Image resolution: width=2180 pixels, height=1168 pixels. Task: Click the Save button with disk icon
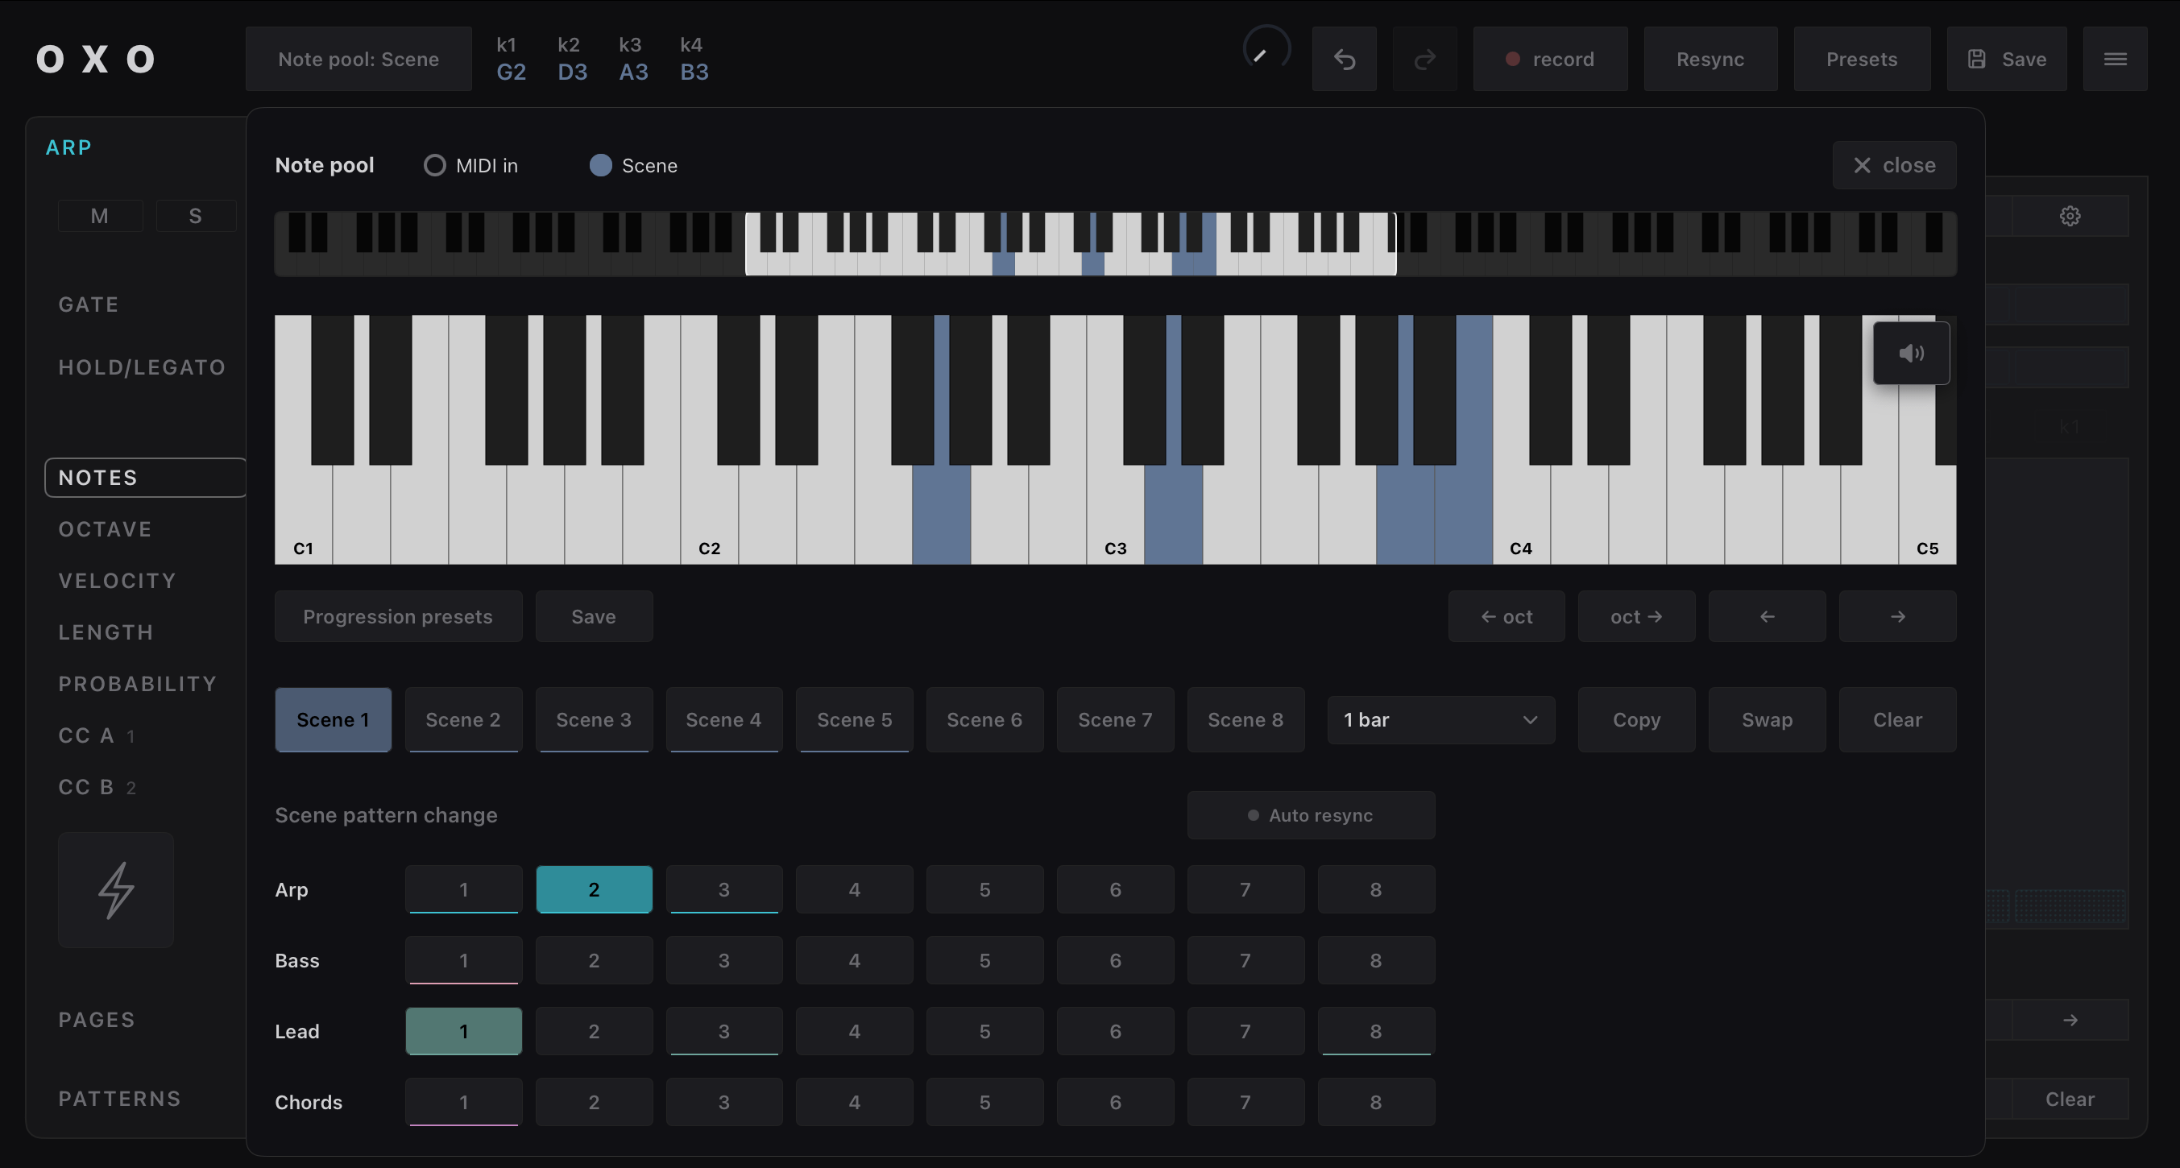[x=2007, y=60]
